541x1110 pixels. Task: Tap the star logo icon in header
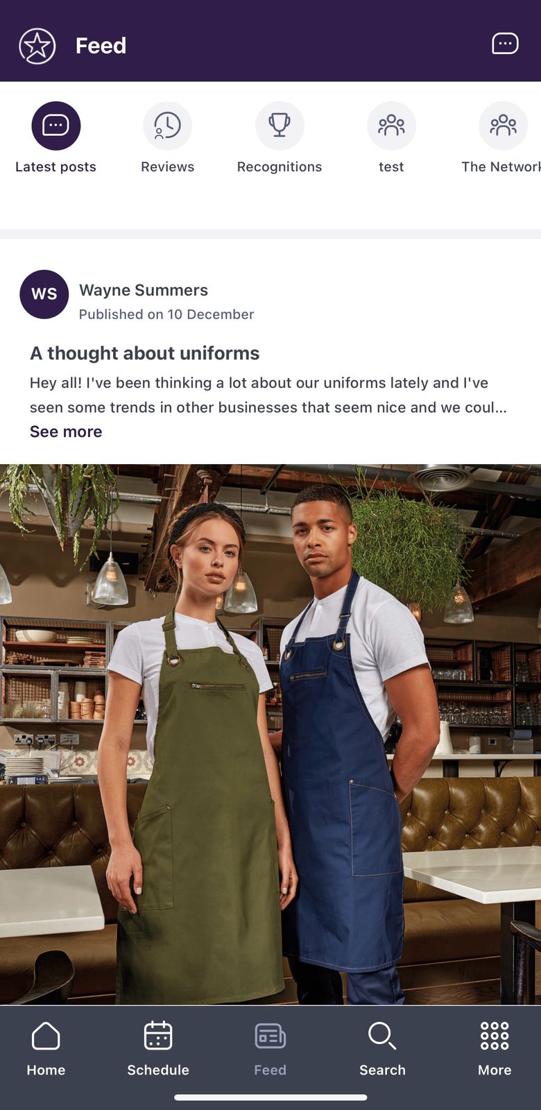pyautogui.click(x=37, y=46)
